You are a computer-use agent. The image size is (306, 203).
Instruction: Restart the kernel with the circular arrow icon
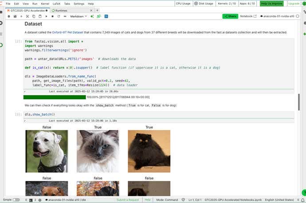(x=59, y=16)
